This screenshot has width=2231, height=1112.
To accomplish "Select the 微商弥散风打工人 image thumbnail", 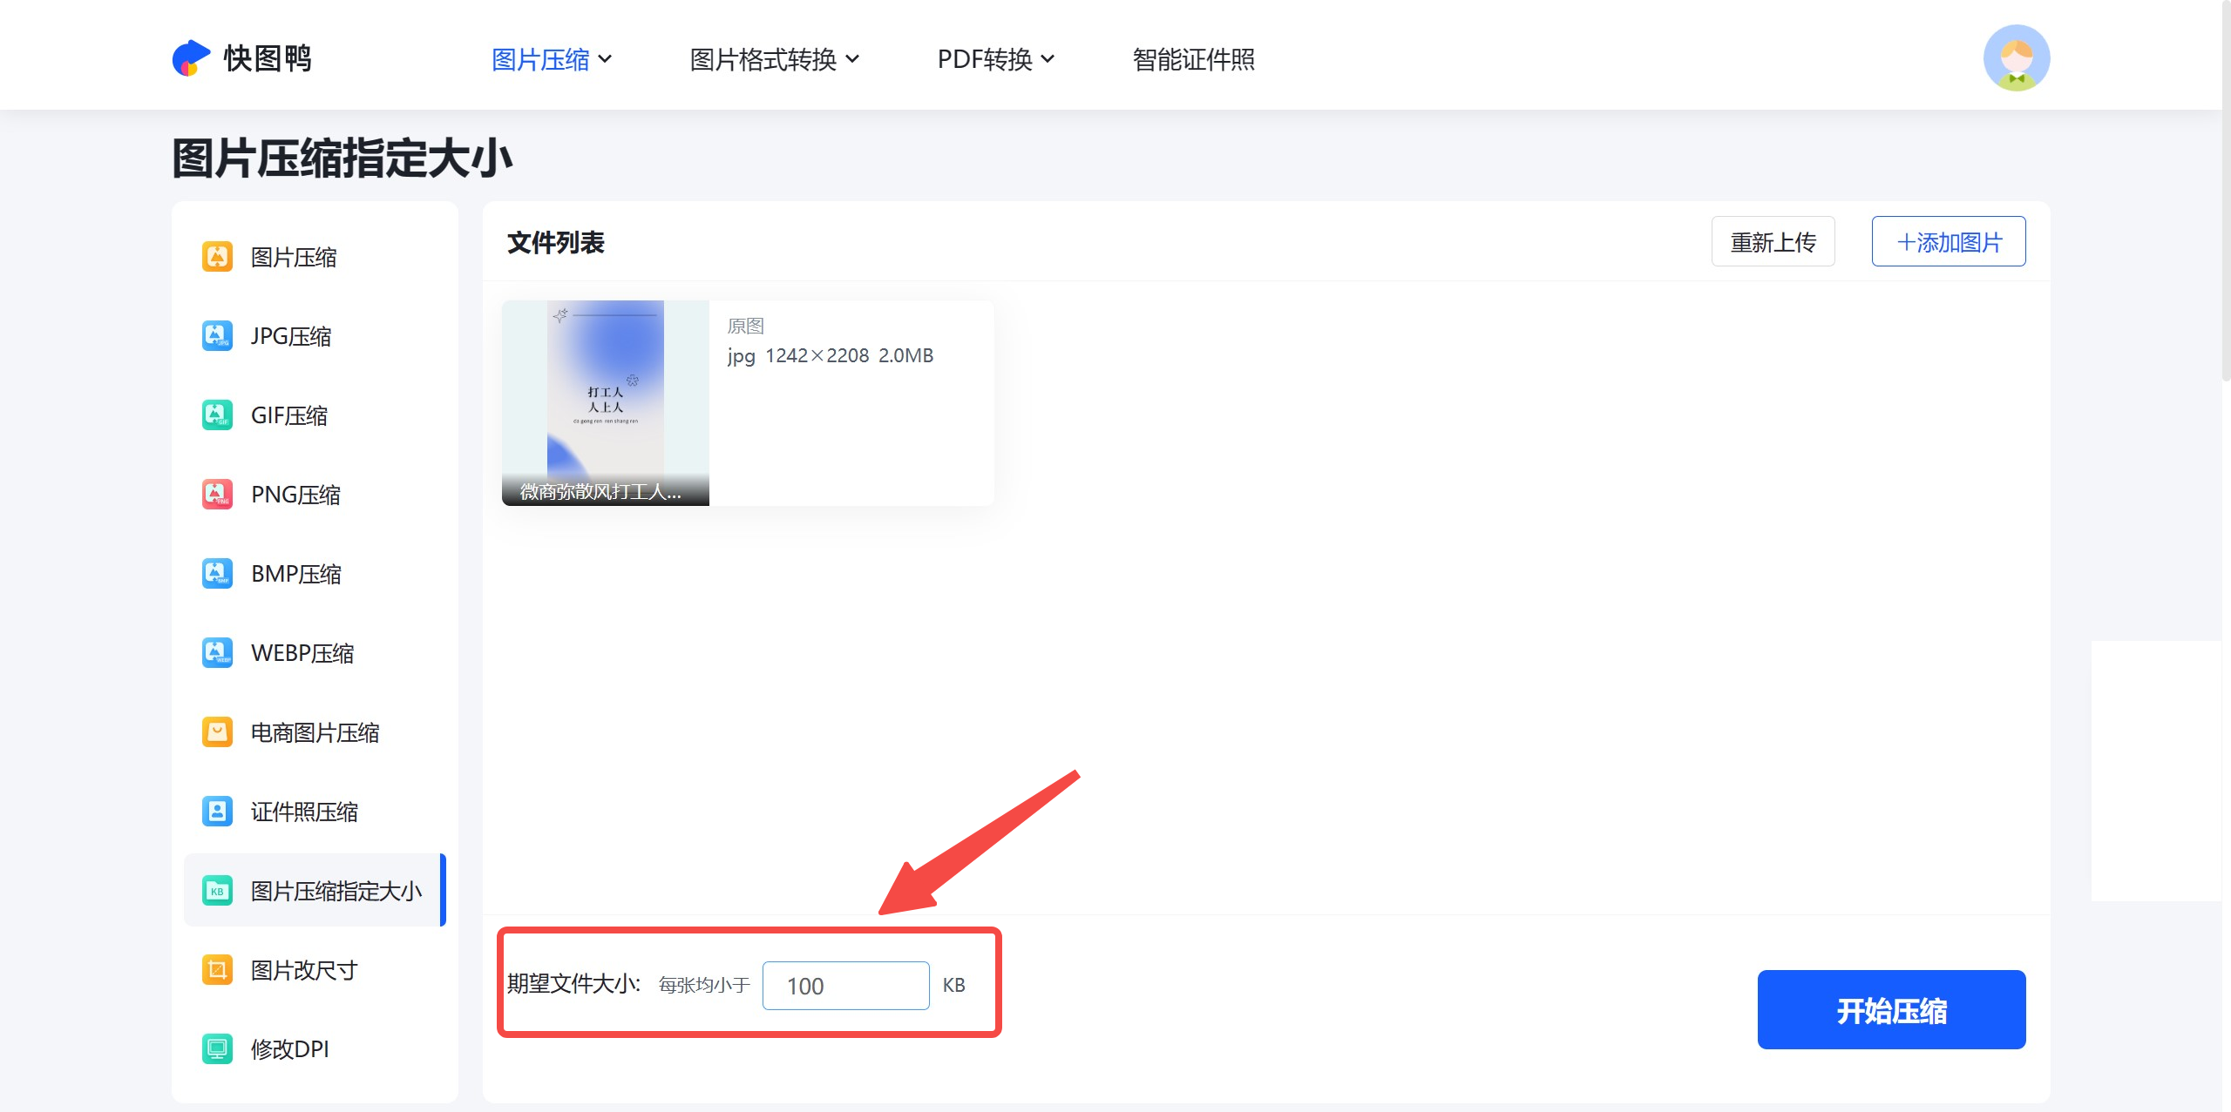I will pos(606,402).
